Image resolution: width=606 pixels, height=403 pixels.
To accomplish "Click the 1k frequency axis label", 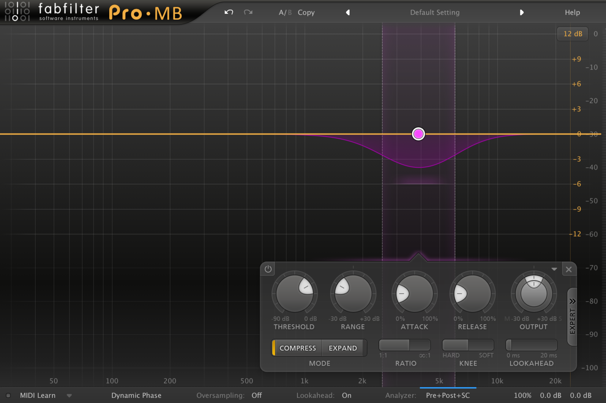I will [x=305, y=381].
